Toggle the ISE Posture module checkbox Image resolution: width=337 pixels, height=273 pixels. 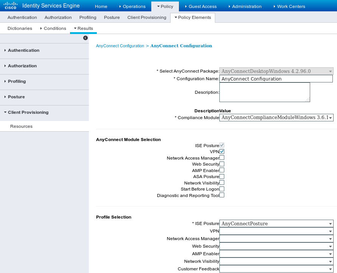(222, 145)
